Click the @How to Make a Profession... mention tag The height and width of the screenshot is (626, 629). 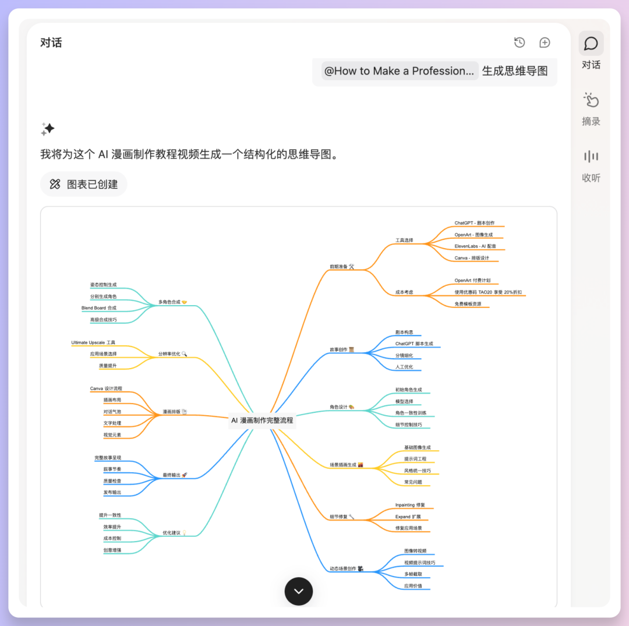click(400, 71)
